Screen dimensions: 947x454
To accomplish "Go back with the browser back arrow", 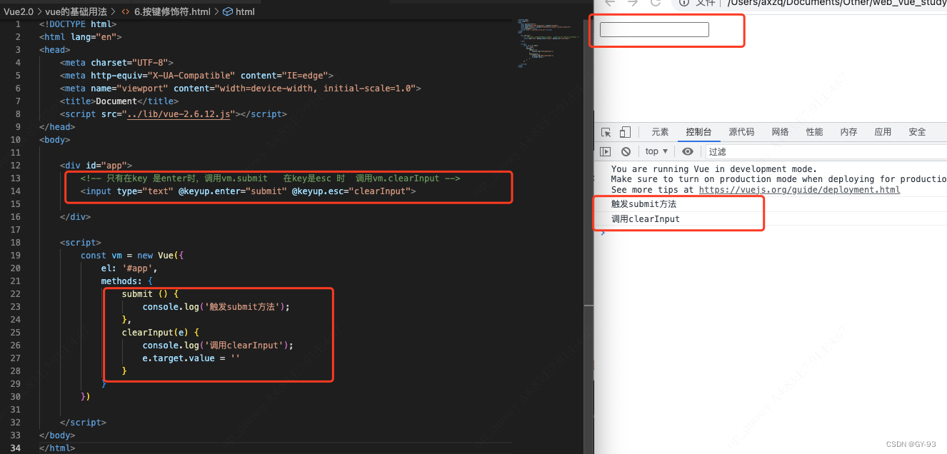I will pos(610,3).
